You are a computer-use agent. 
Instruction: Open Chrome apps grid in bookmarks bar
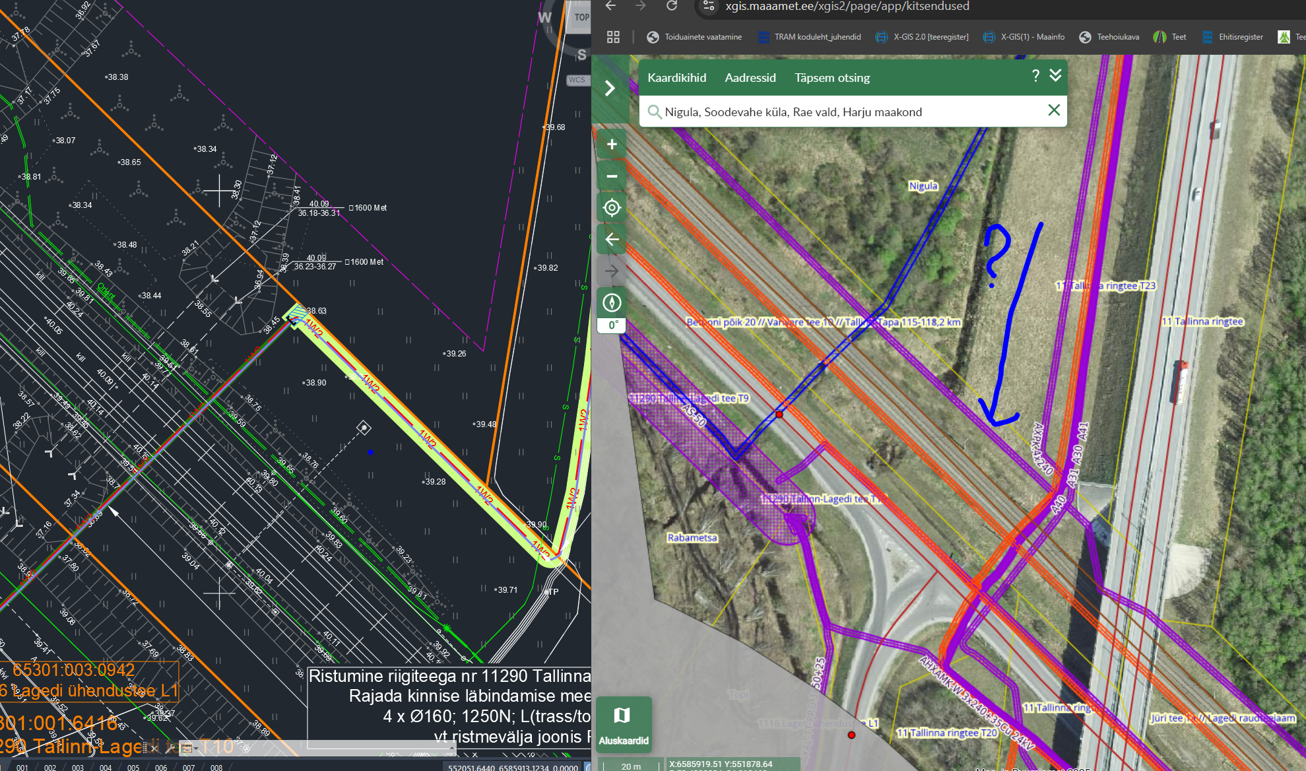coord(613,37)
